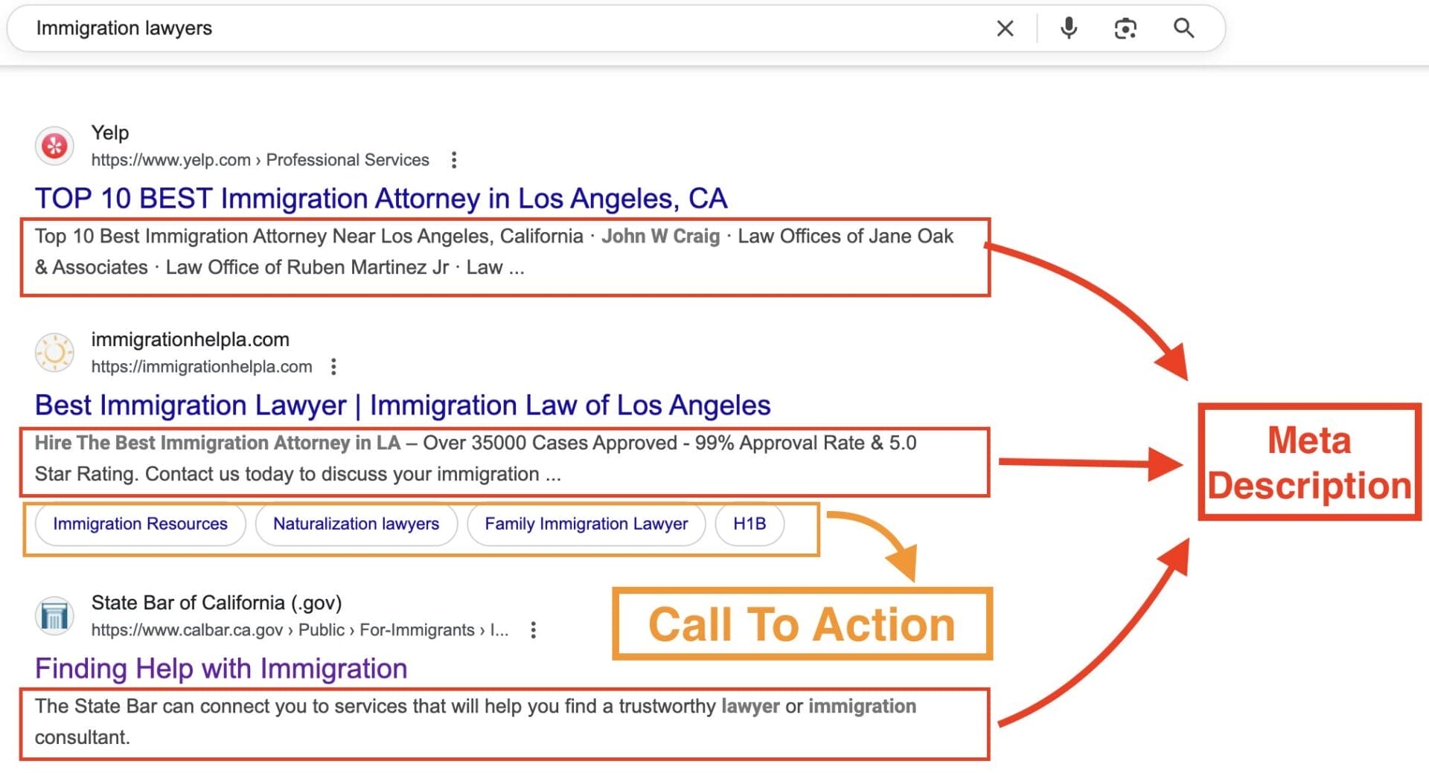Click inside the search input field

(298, 28)
